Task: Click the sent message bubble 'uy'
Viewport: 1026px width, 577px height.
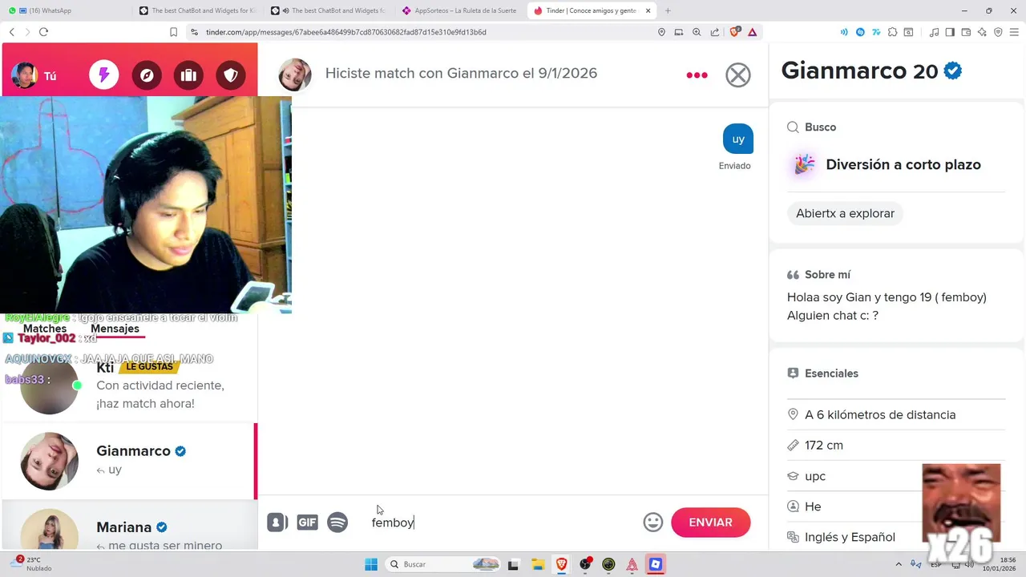Action: coord(738,139)
